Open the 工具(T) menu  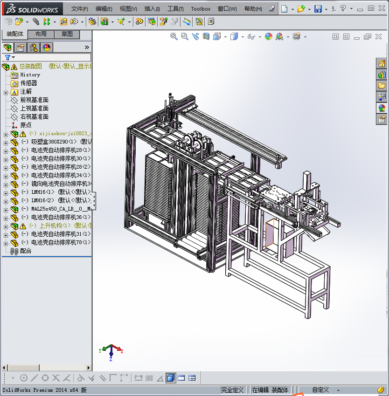pyautogui.click(x=175, y=9)
